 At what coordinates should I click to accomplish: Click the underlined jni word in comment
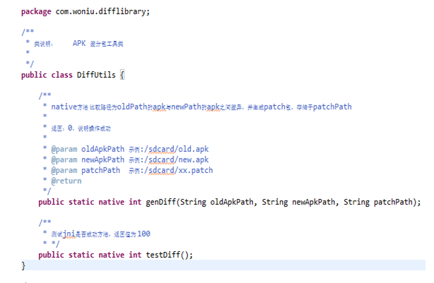(69, 234)
